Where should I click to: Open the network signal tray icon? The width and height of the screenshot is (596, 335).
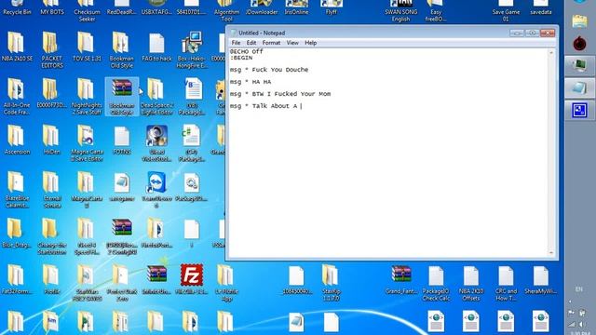571,325
